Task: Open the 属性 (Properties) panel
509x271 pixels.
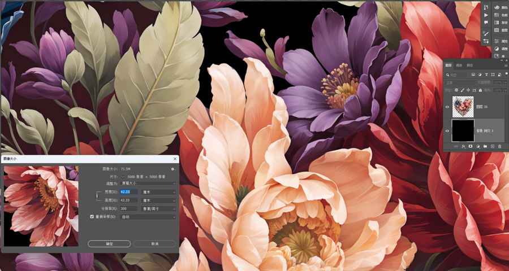Action: (501, 41)
